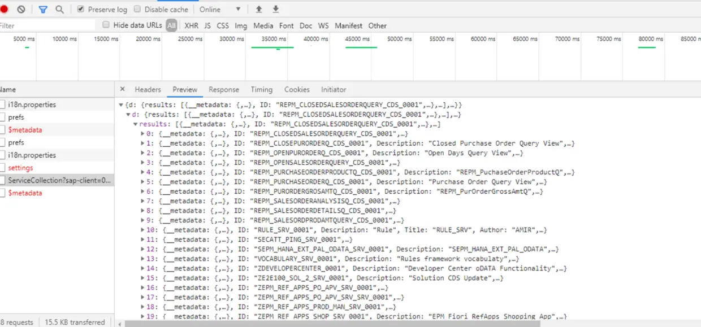Go to the Timing tab
701x327 pixels.
[262, 90]
